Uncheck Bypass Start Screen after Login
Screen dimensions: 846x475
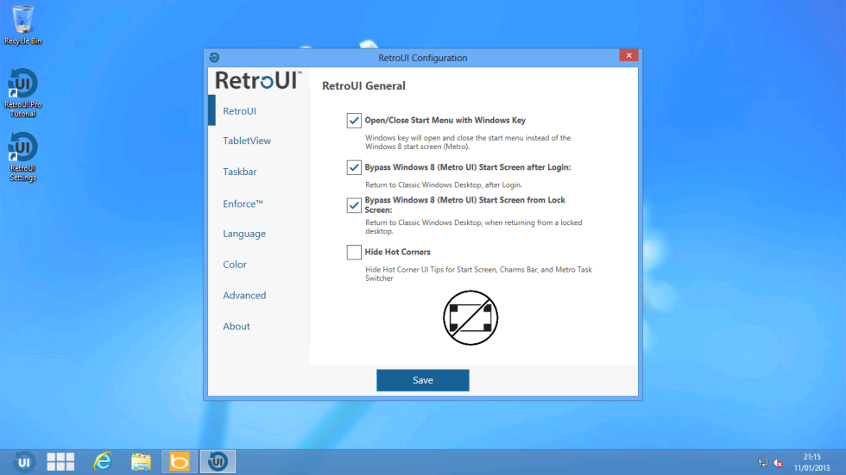354,167
